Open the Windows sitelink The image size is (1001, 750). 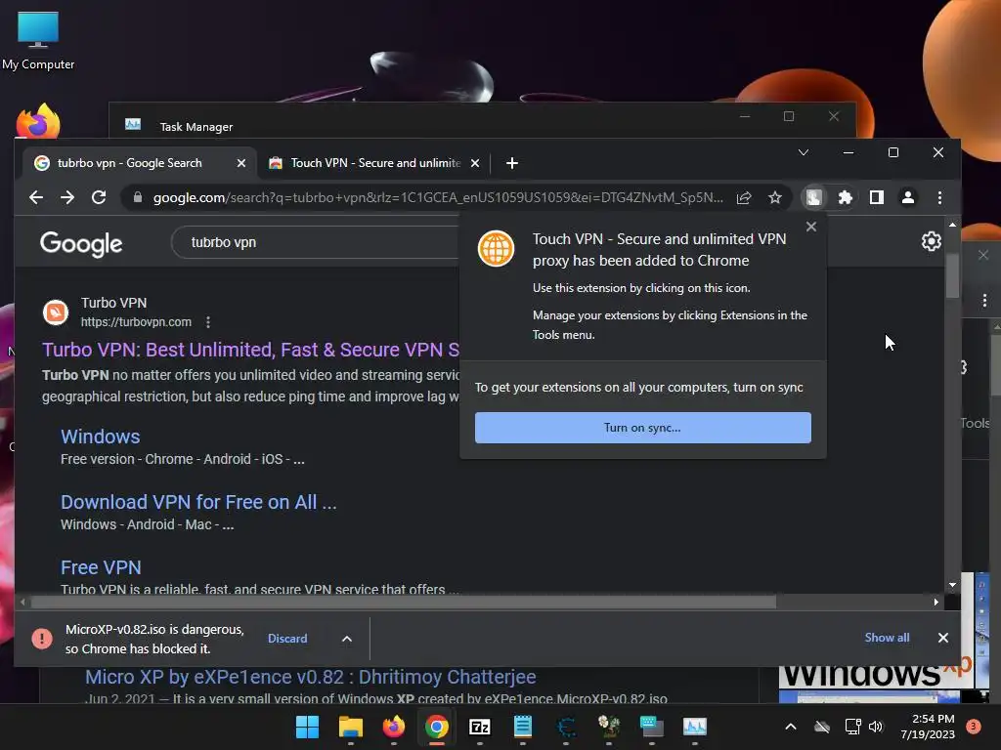(x=101, y=437)
